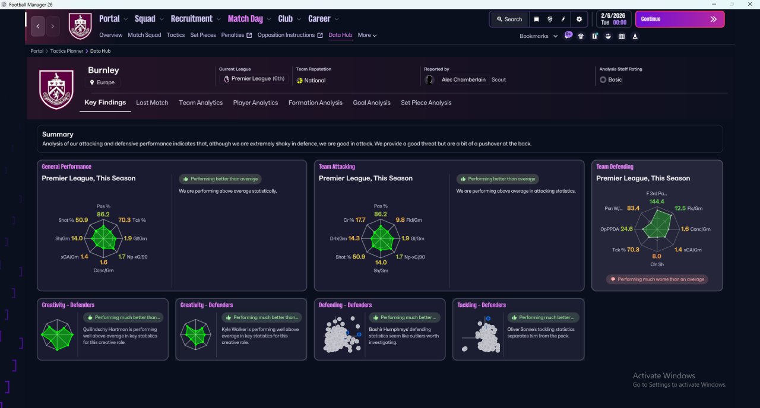Switch to Set Piece Analysis tab
Viewport: 760px width, 408px height.
426,103
